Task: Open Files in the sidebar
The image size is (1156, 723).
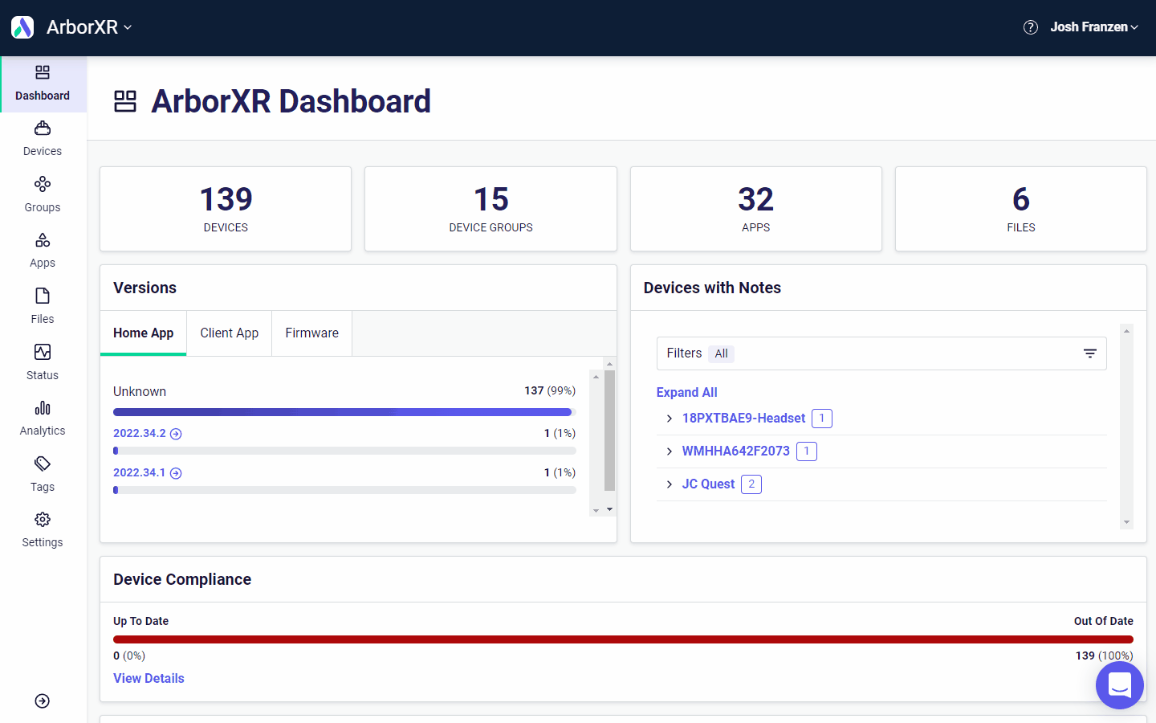Action: tap(43, 307)
